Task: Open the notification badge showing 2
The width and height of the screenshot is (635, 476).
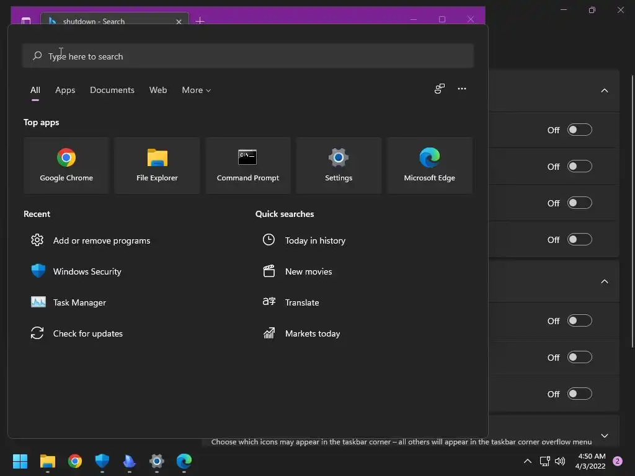Action: (x=618, y=461)
